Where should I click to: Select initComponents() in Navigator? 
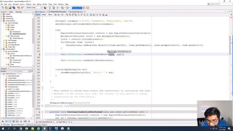point(13,87)
